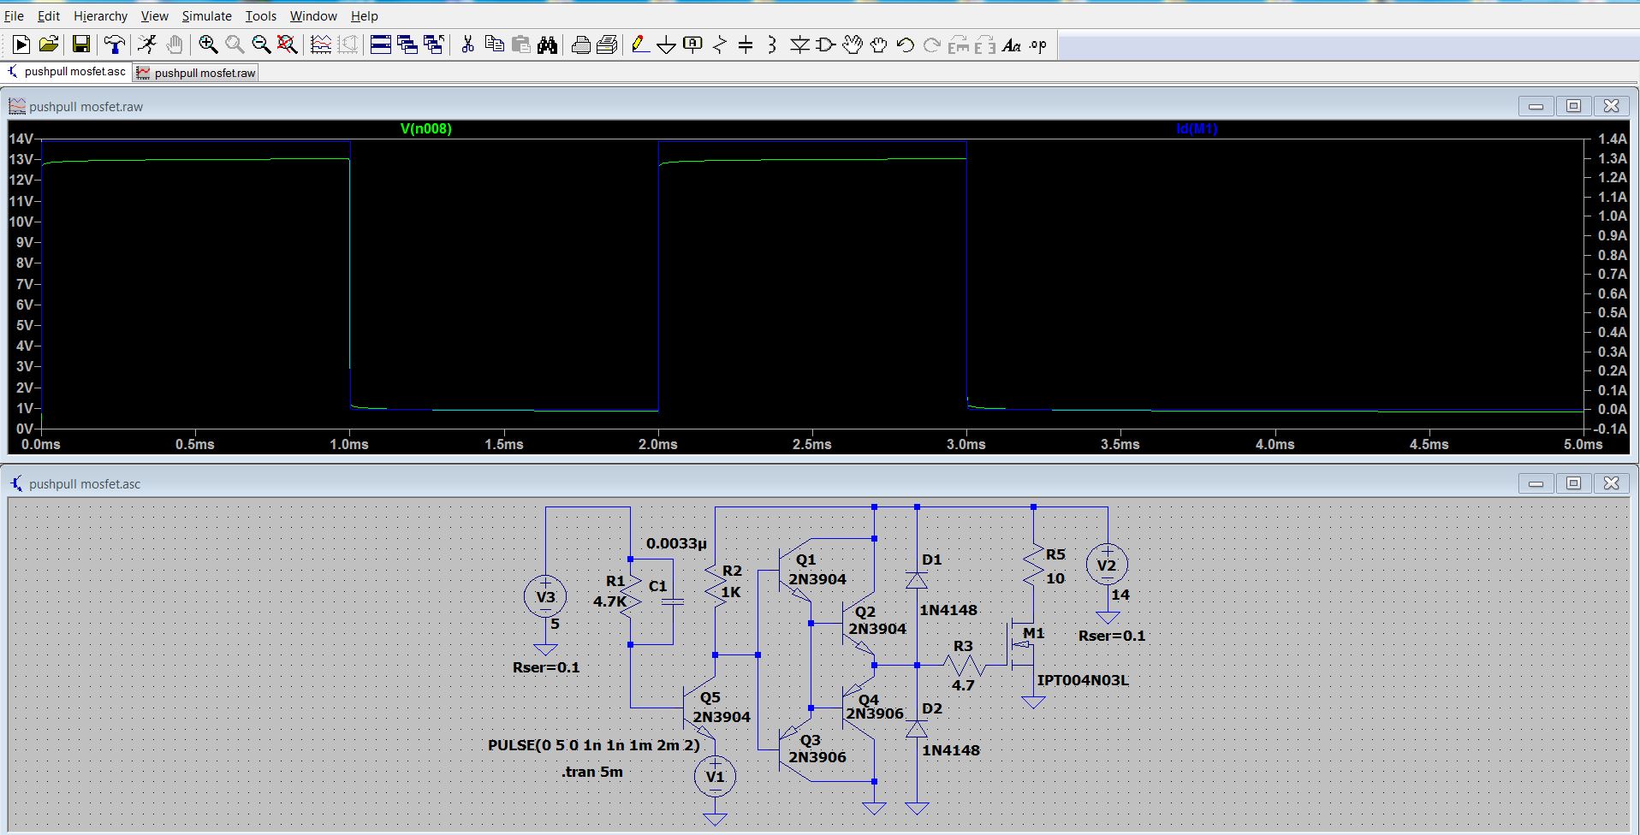Open the Edit menu
1640x835 pixels.
pos(49,15)
